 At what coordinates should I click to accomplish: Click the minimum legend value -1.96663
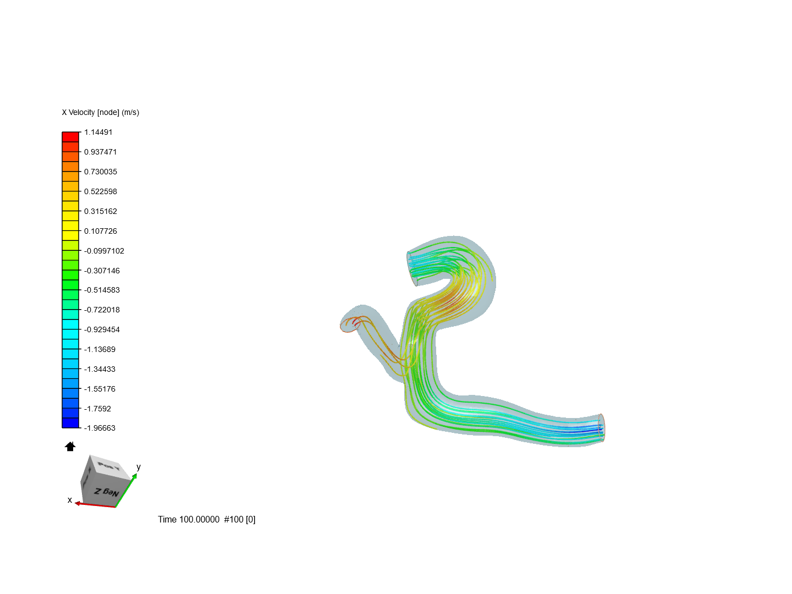click(100, 428)
